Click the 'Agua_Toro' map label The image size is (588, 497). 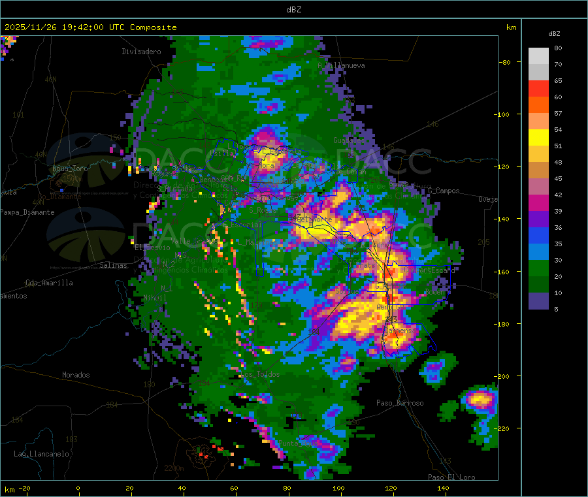click(x=70, y=169)
